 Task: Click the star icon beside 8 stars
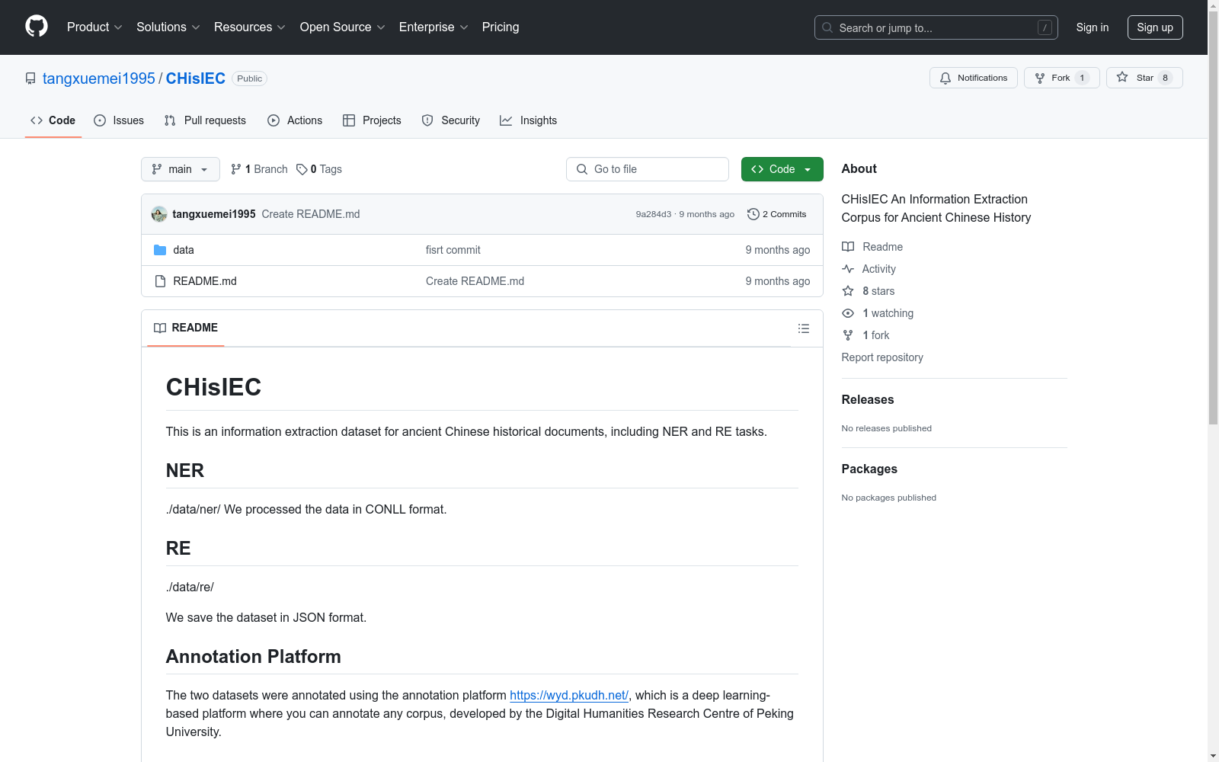pos(848,291)
